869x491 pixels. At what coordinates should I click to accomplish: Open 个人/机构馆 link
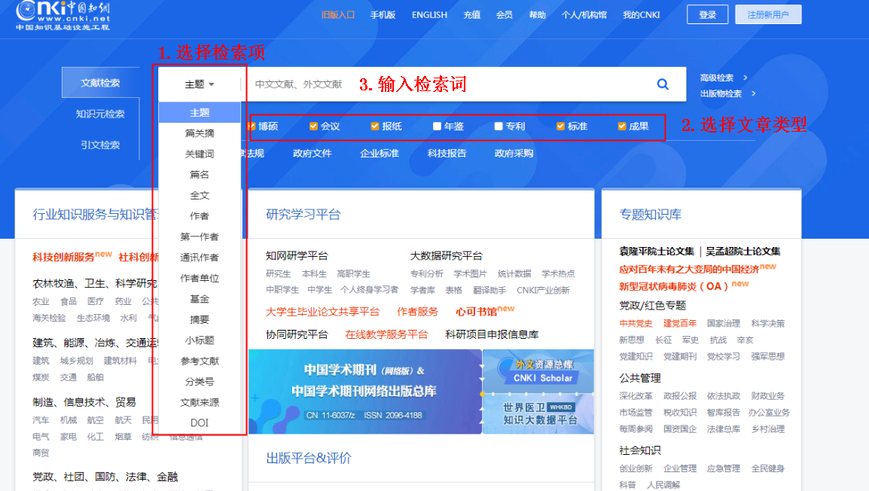(584, 15)
